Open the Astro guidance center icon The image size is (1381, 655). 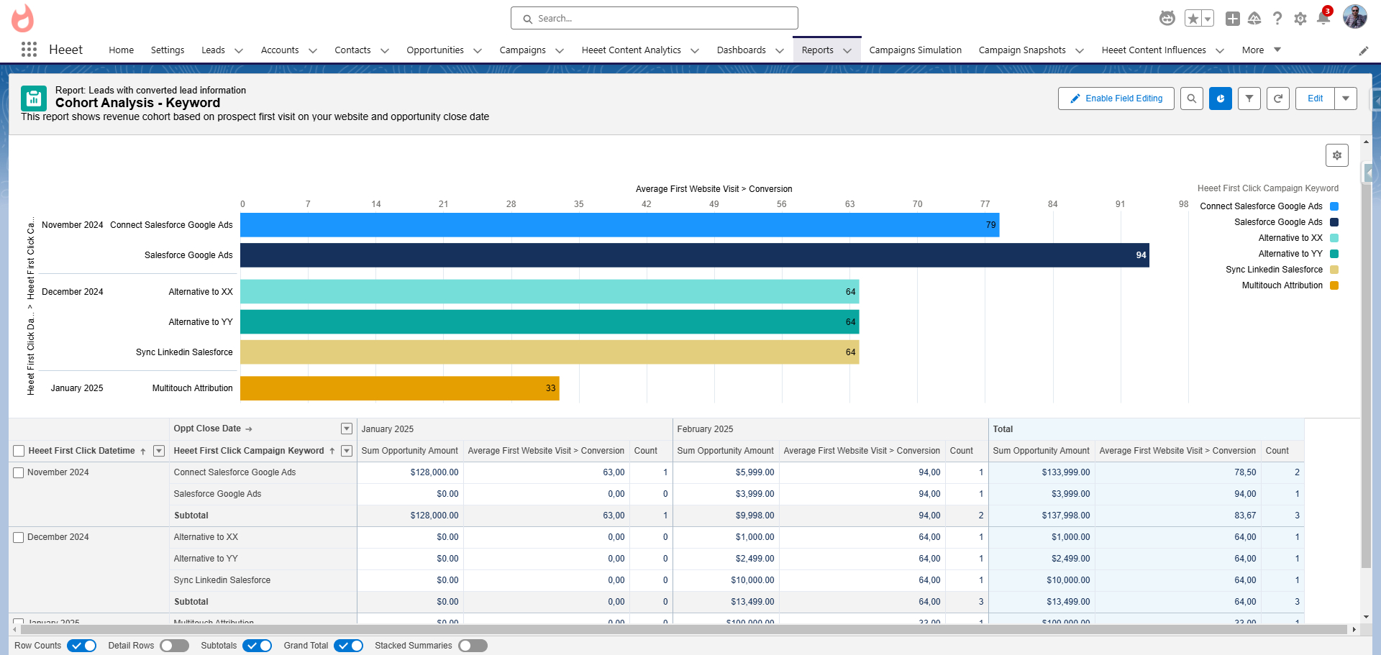[1167, 18]
